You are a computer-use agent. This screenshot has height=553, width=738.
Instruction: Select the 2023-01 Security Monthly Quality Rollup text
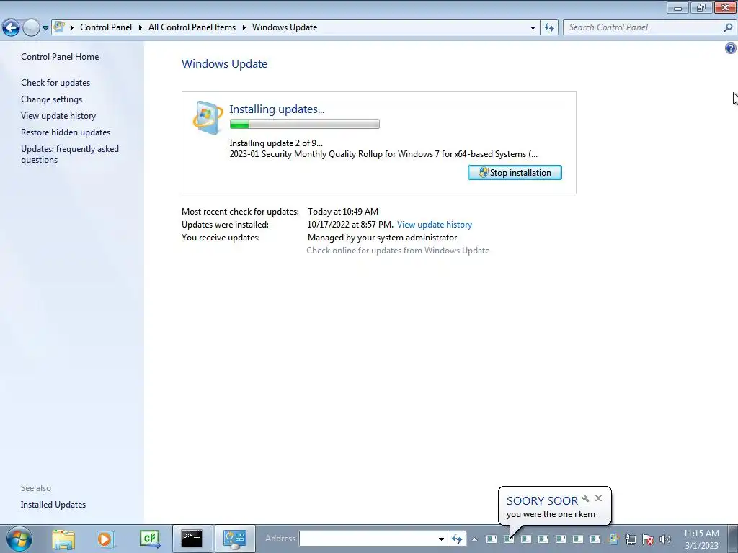383,154
